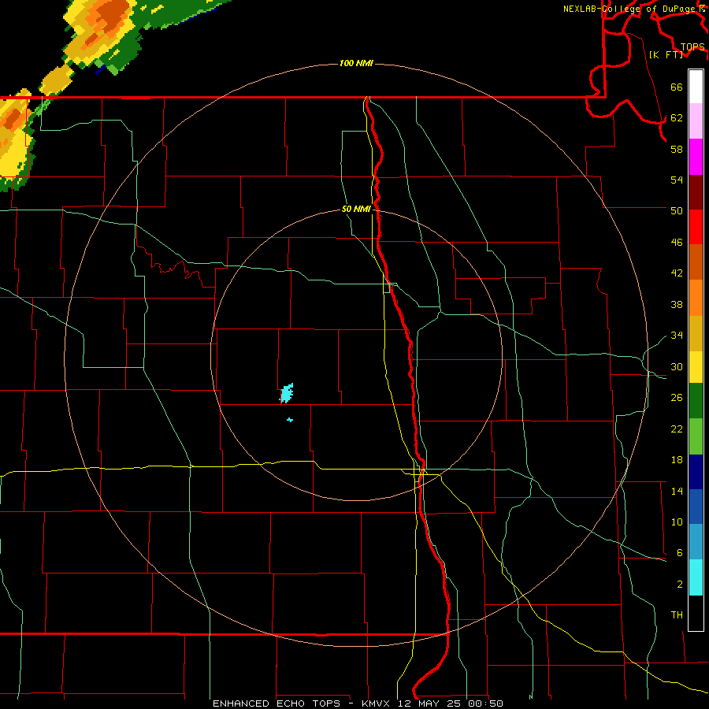Click the 'TOPS' legend heading
The image size is (709, 709).
692,47
